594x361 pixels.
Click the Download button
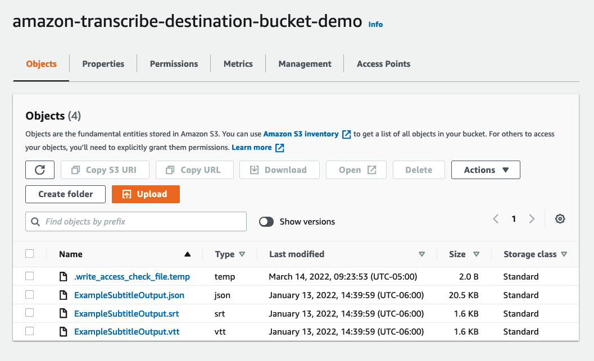pos(279,170)
